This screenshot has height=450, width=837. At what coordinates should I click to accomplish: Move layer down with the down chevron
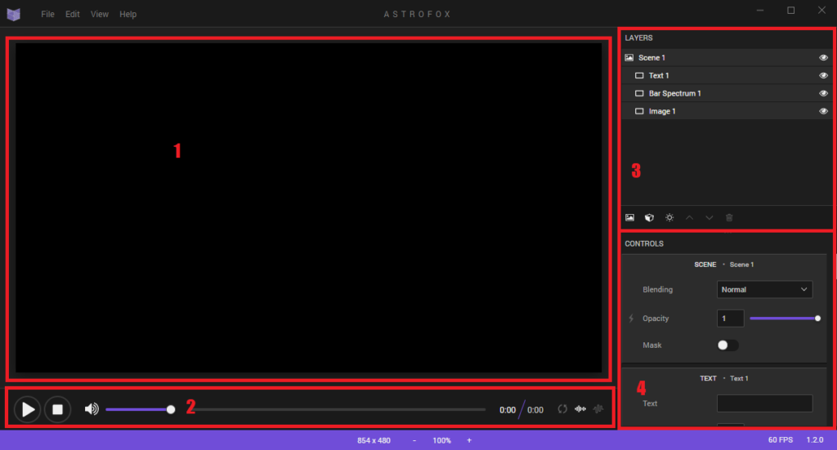709,217
